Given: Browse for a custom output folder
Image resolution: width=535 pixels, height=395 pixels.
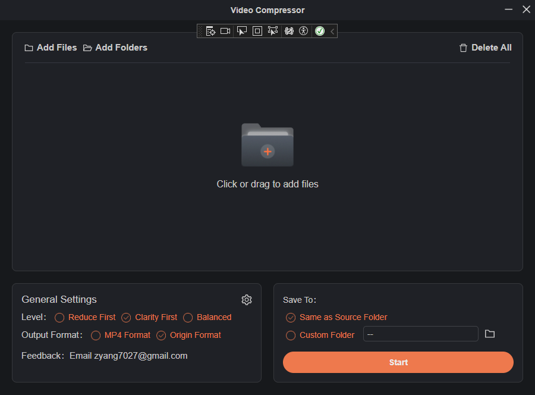Looking at the screenshot, I should (x=490, y=334).
